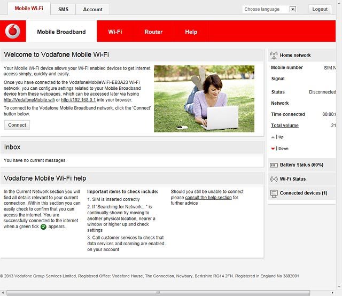Click the Time connected label
This screenshot has width=342, height=296.
tap(288, 114)
